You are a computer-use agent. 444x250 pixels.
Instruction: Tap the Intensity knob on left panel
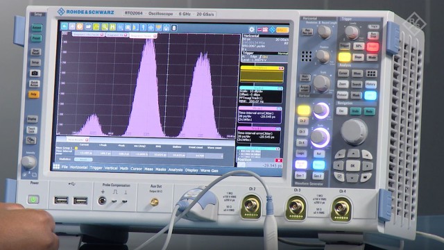pos(28,162)
